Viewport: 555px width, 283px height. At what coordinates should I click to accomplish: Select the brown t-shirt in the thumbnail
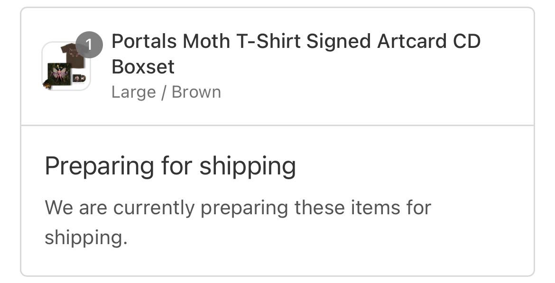[73, 55]
